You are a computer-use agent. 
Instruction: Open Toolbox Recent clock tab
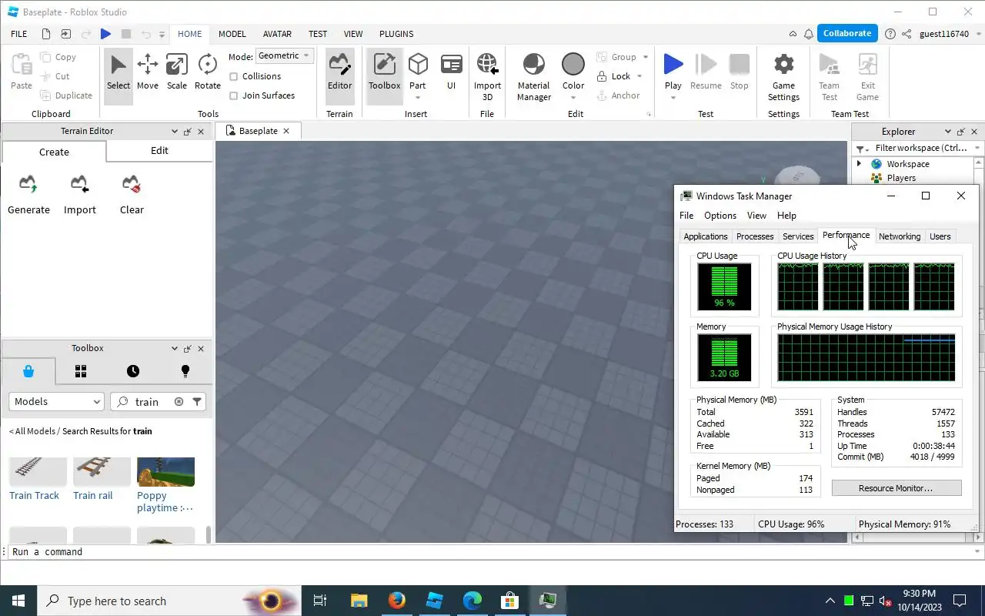click(133, 371)
